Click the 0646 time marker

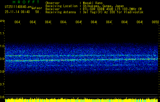point(94,22)
